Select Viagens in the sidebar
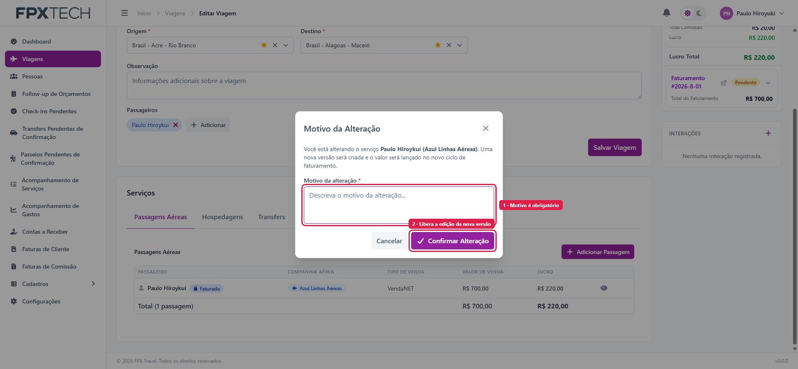 (x=53, y=59)
